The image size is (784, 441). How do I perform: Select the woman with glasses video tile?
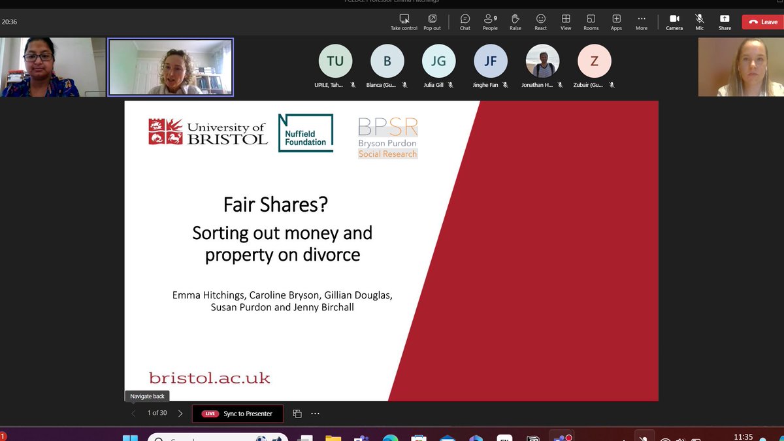click(x=53, y=67)
